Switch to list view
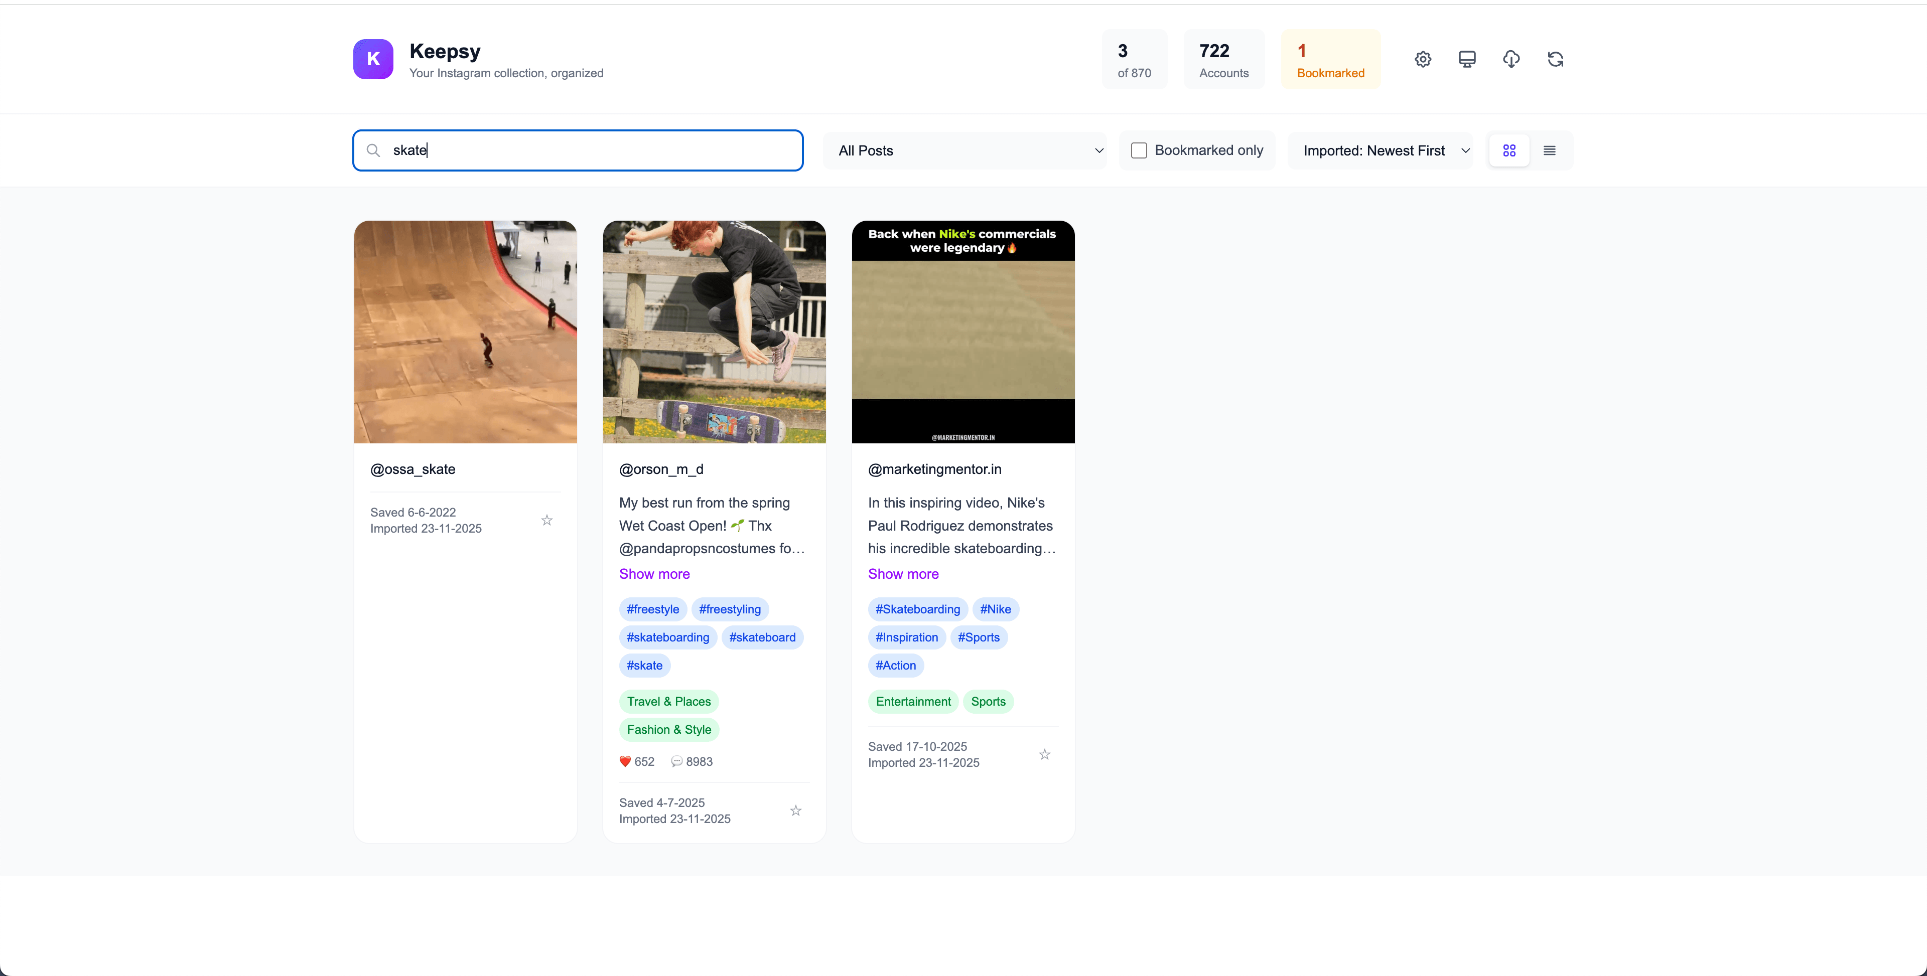The image size is (1927, 976). click(x=1549, y=150)
